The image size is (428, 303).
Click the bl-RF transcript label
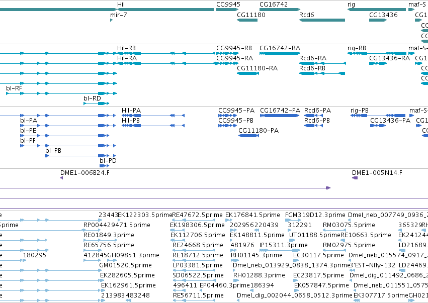pos(14,88)
